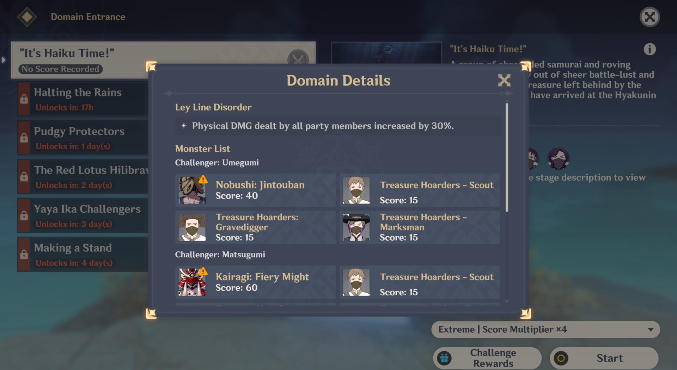This screenshot has width=677, height=370.
Task: Click the info icon beside stage title
Action: (x=649, y=49)
